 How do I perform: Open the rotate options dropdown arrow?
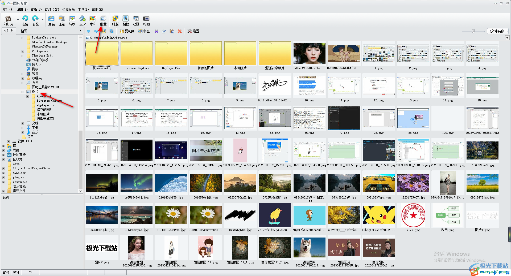[x=43, y=20]
